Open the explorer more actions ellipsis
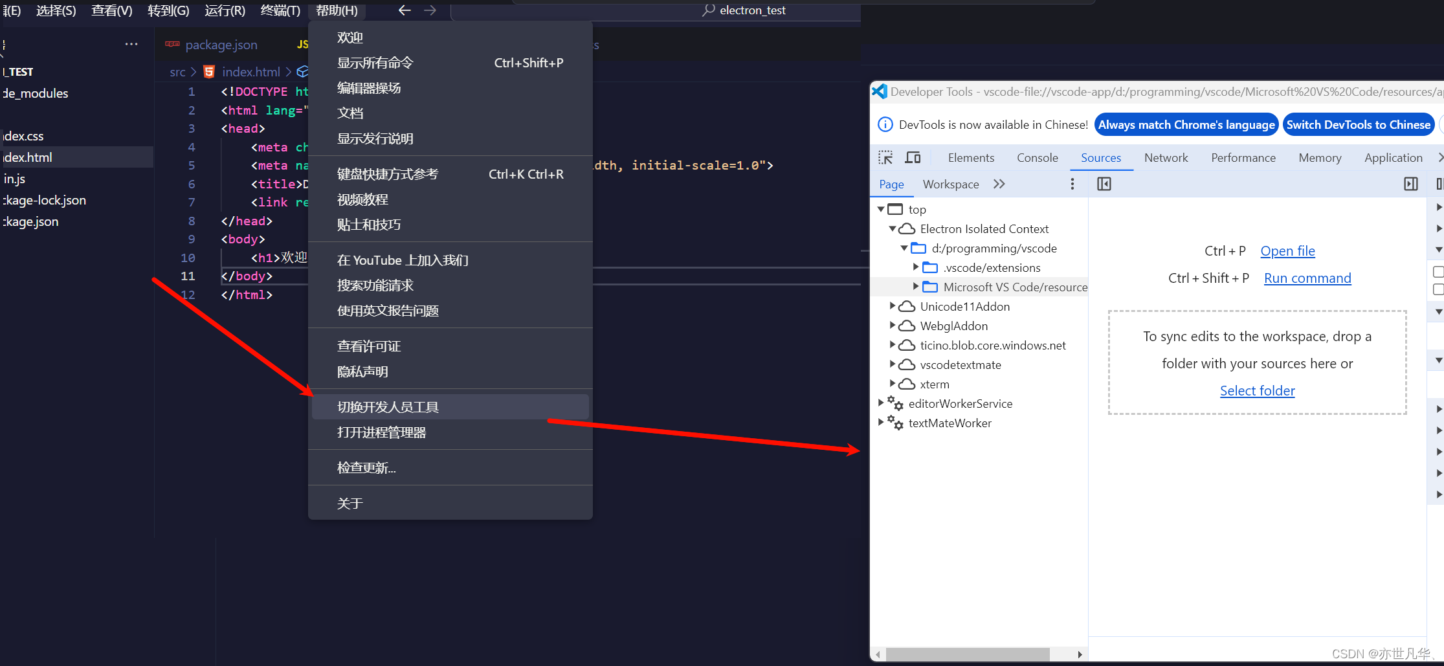Screen dimensions: 1444x666 [x=131, y=44]
